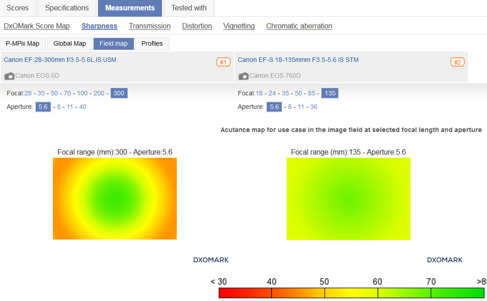Set lens #2 focal length to 18
Image resolution: width=487 pixels, height=301 pixels.
click(259, 93)
